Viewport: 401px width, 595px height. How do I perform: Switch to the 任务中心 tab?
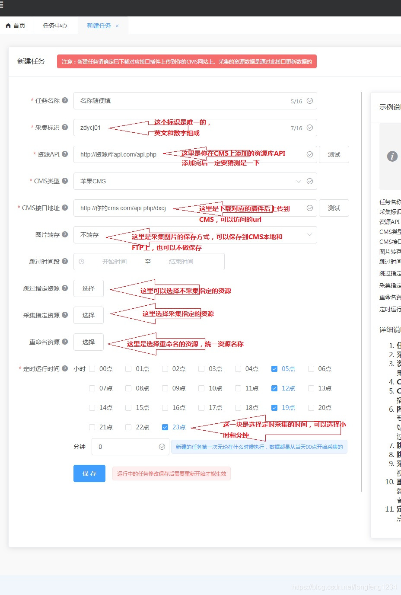55,26
